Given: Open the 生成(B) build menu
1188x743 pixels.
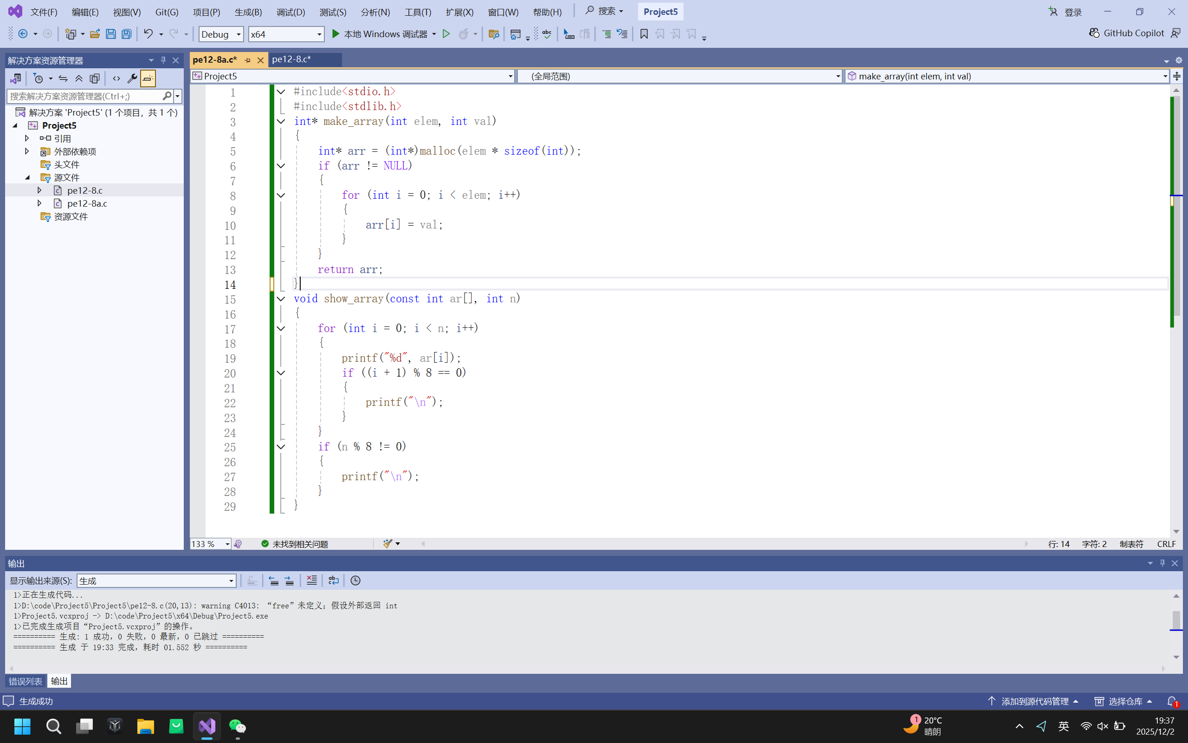Looking at the screenshot, I should [248, 12].
